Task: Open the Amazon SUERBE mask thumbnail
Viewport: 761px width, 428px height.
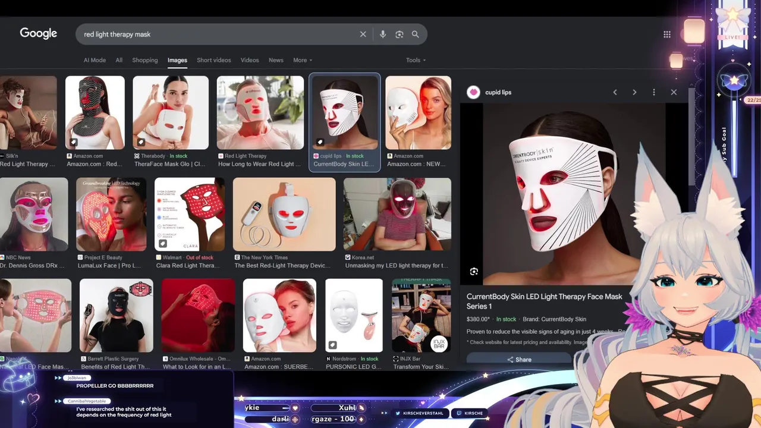Action: [279, 316]
